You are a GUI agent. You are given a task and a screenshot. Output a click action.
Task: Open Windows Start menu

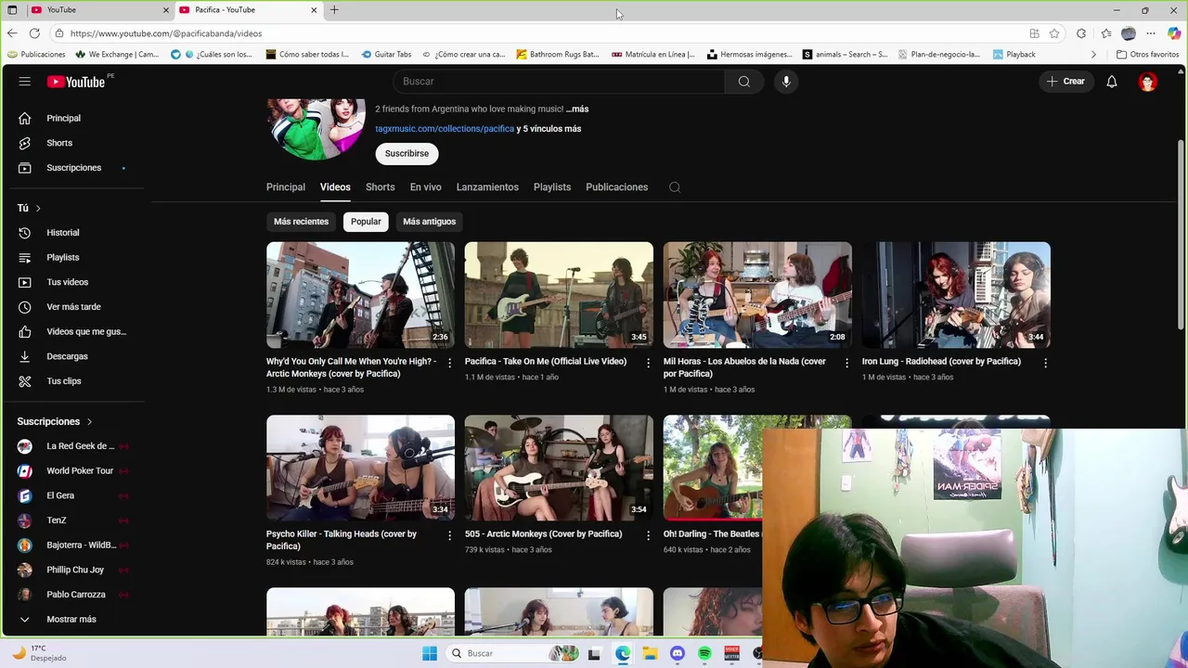tap(430, 653)
